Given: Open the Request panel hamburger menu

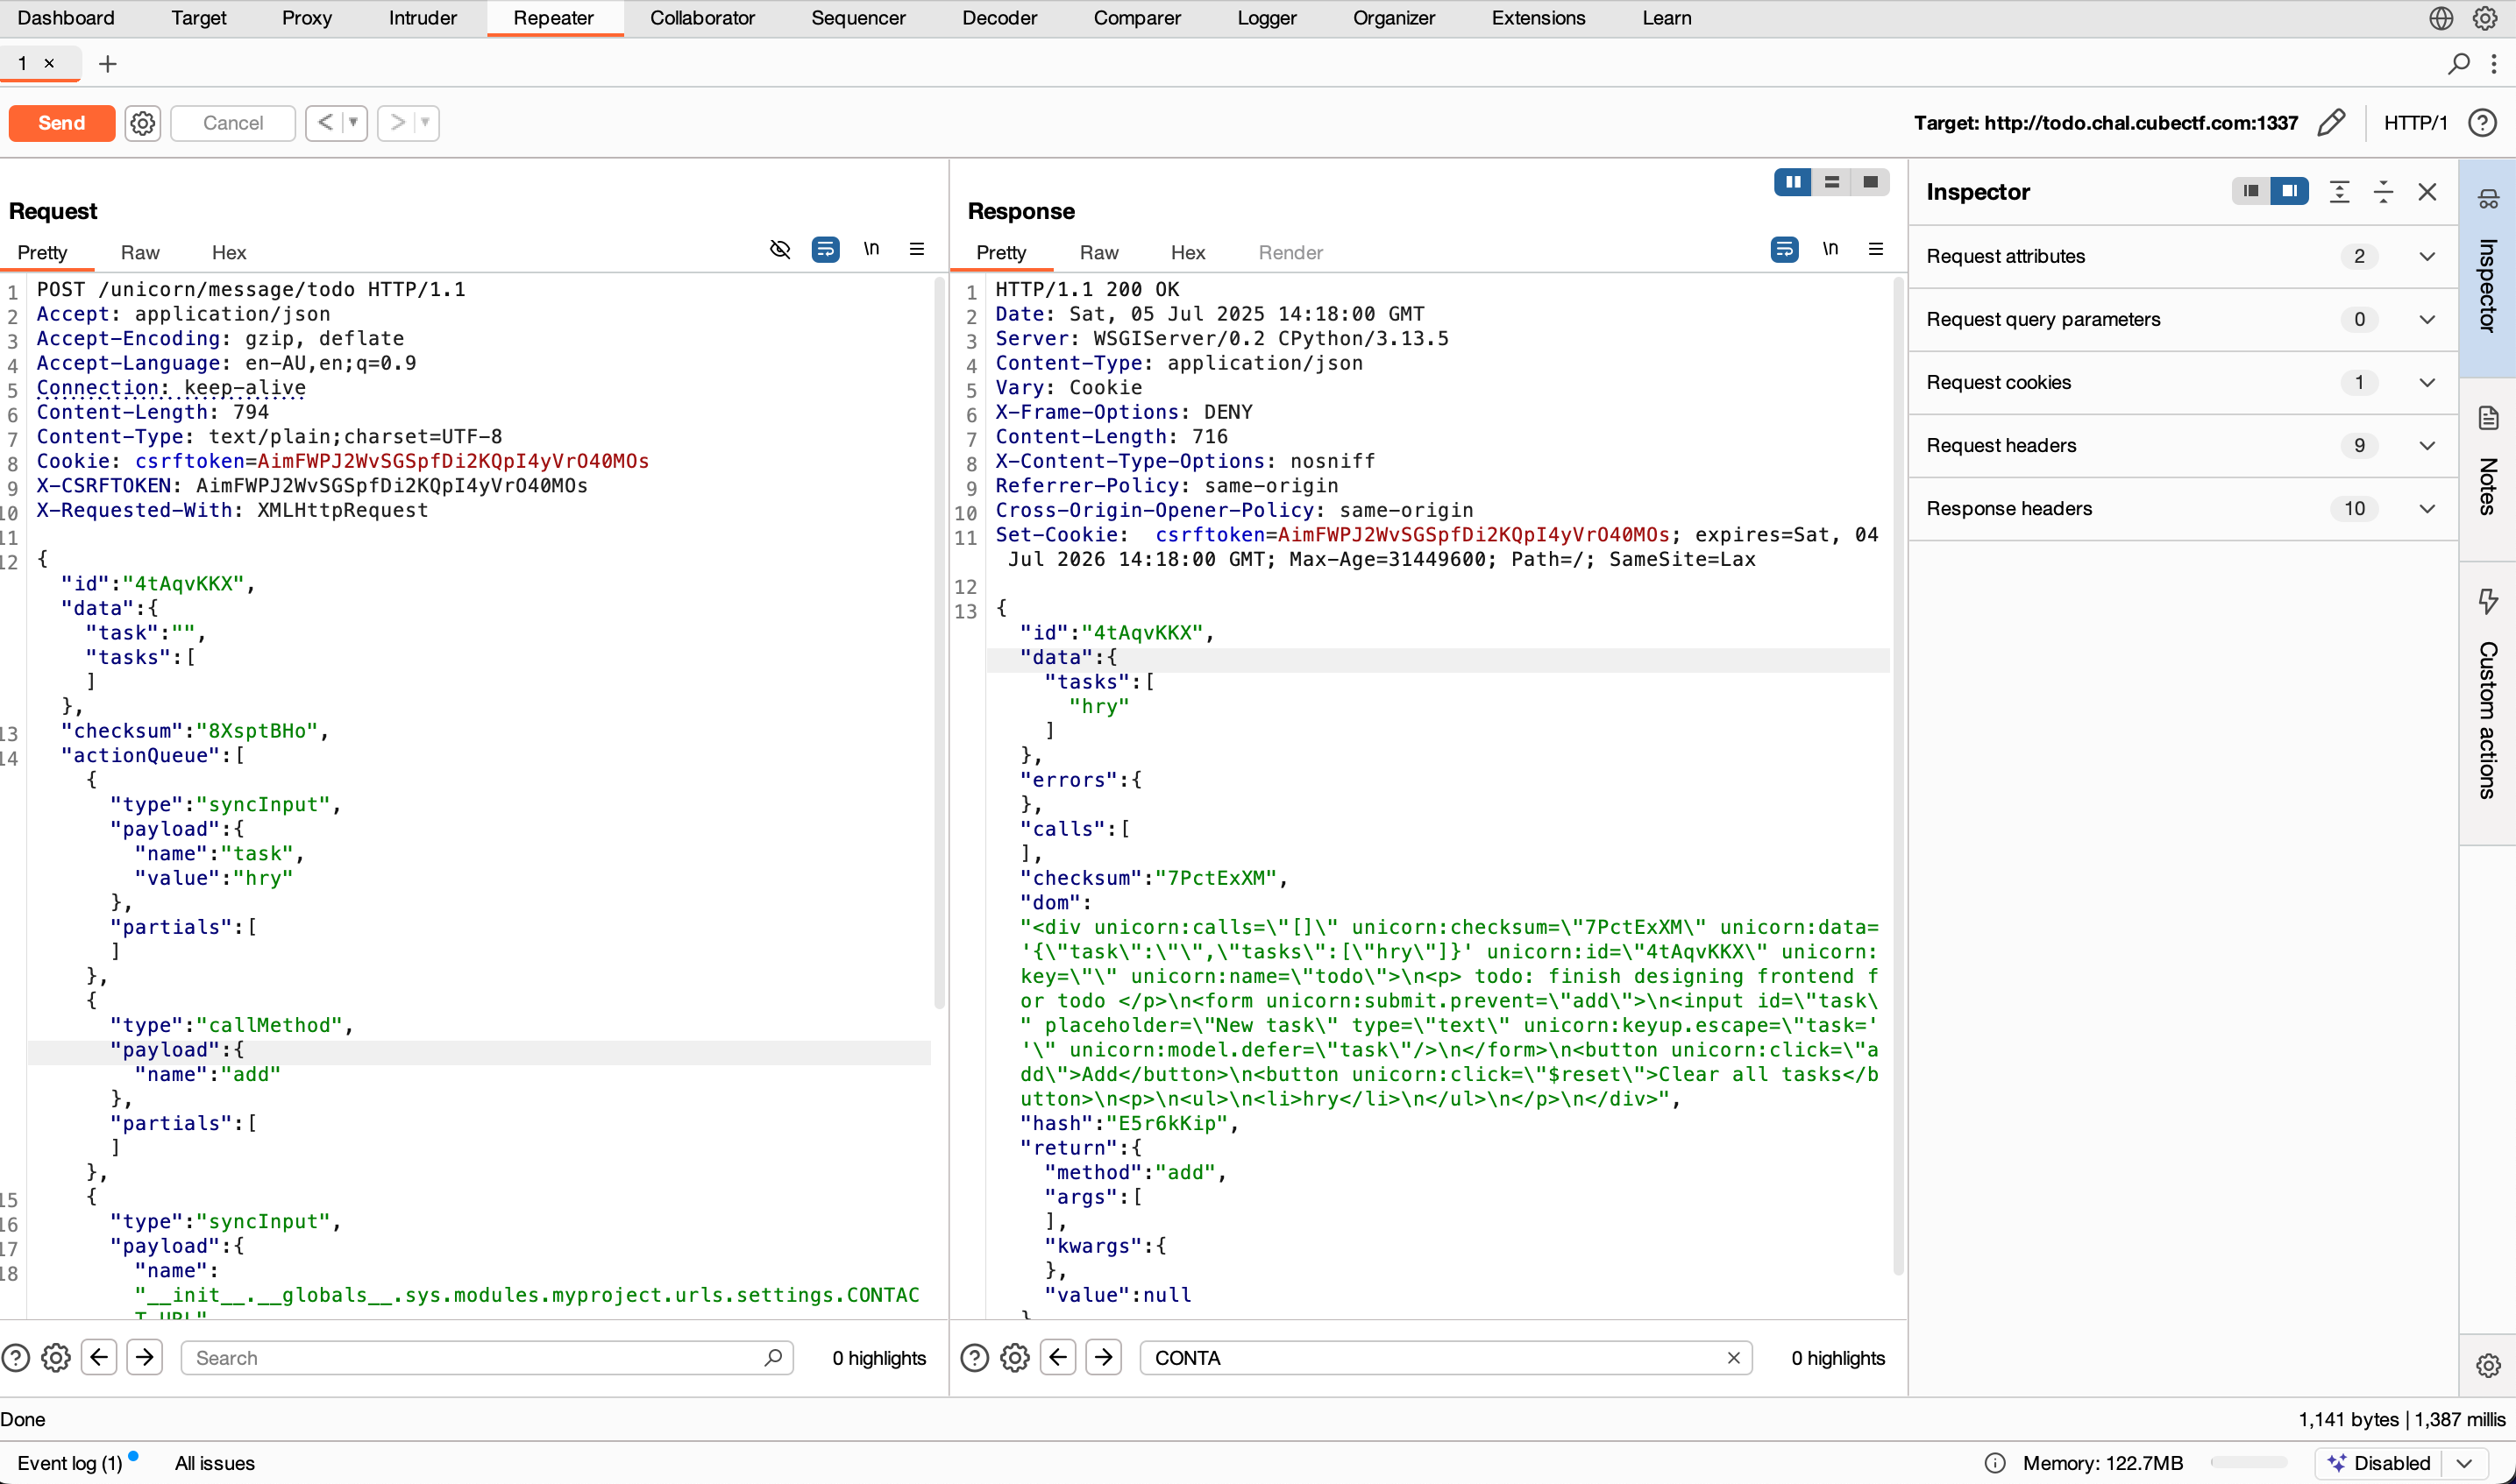Looking at the screenshot, I should [916, 249].
